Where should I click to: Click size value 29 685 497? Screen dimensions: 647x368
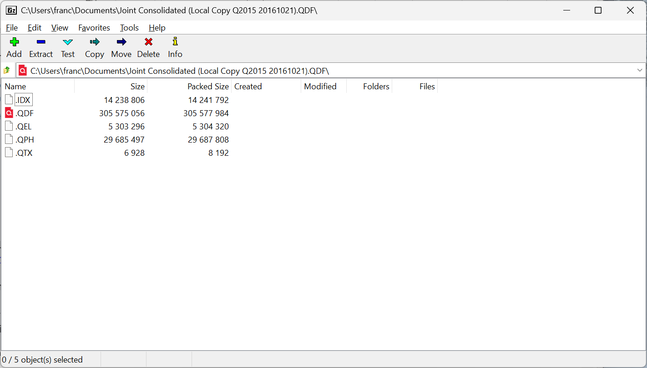point(124,139)
